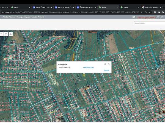
Task: Click the 'Sklypų ribos' popup heading
Action: [62, 65]
